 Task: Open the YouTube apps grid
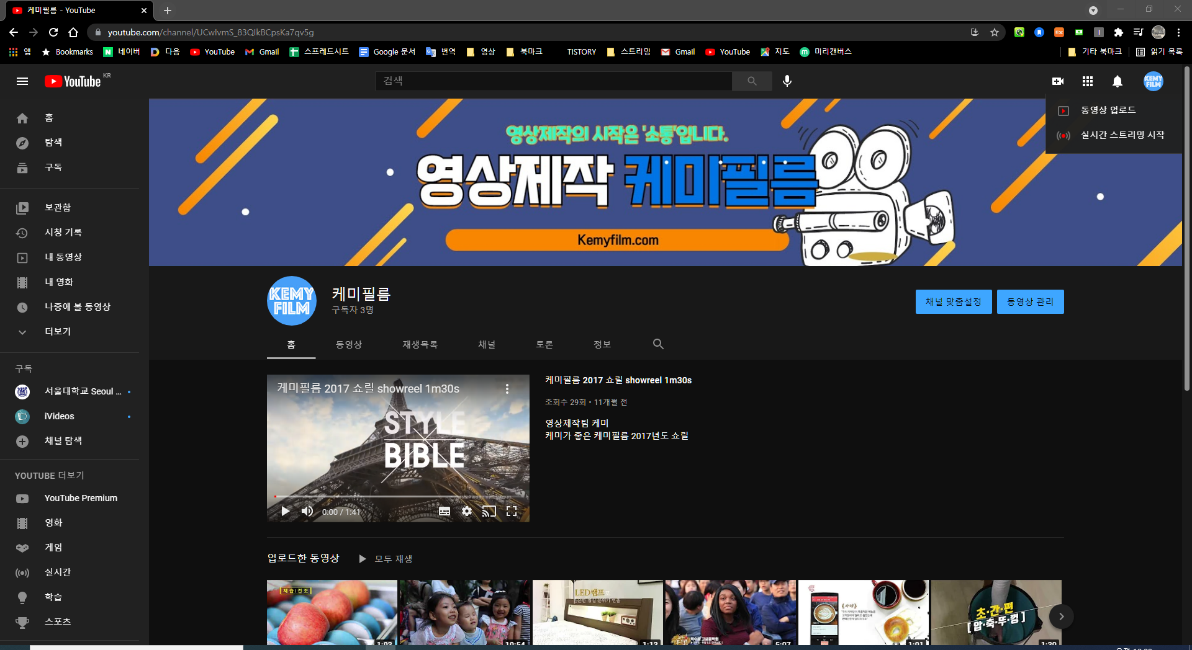1088,81
